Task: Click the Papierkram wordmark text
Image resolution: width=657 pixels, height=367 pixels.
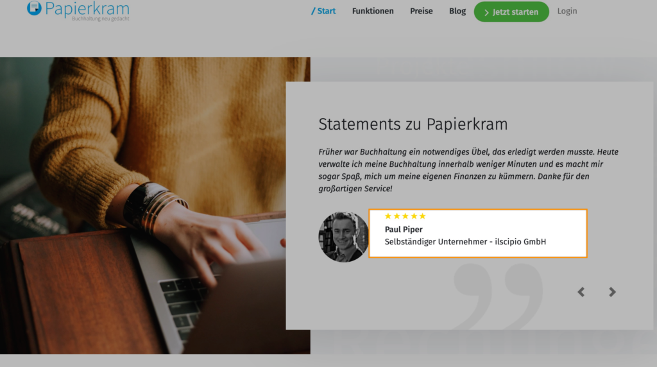Action: [x=87, y=8]
